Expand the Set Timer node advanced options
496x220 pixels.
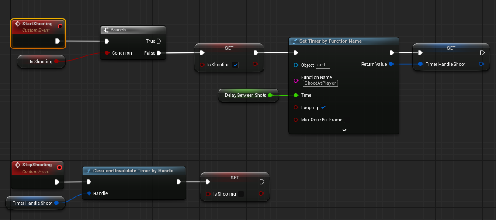click(x=344, y=130)
